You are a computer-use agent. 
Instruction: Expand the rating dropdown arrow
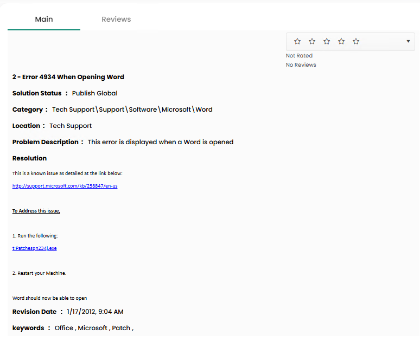point(408,41)
